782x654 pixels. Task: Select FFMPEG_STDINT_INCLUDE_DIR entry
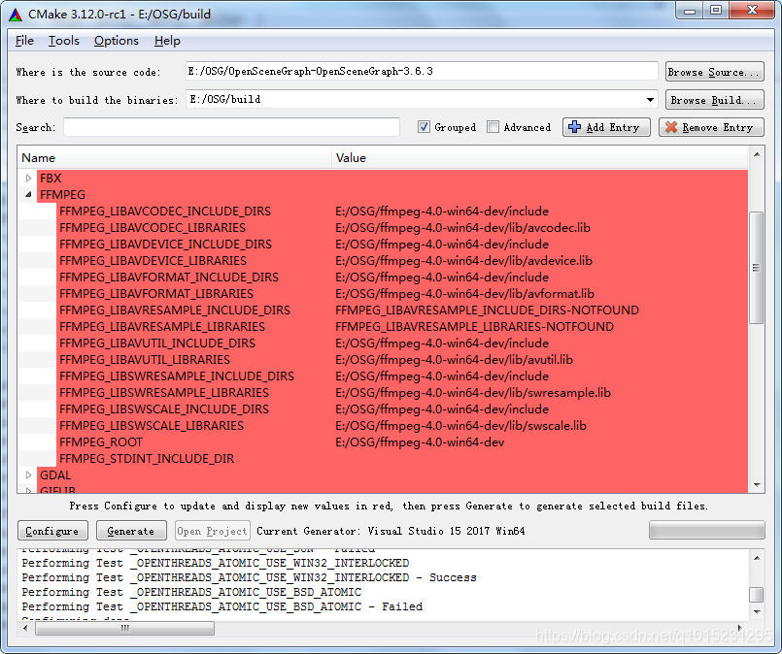[147, 458]
